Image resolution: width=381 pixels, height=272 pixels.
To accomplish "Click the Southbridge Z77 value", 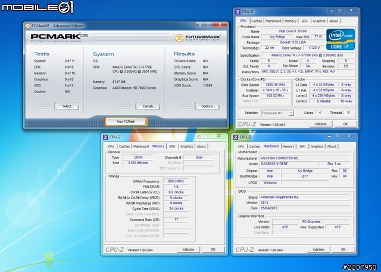I will click(305, 177).
